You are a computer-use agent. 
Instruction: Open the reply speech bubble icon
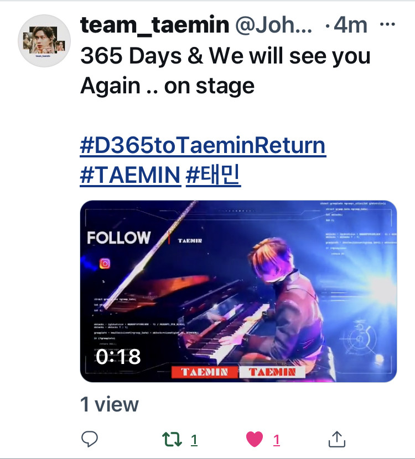(x=89, y=439)
